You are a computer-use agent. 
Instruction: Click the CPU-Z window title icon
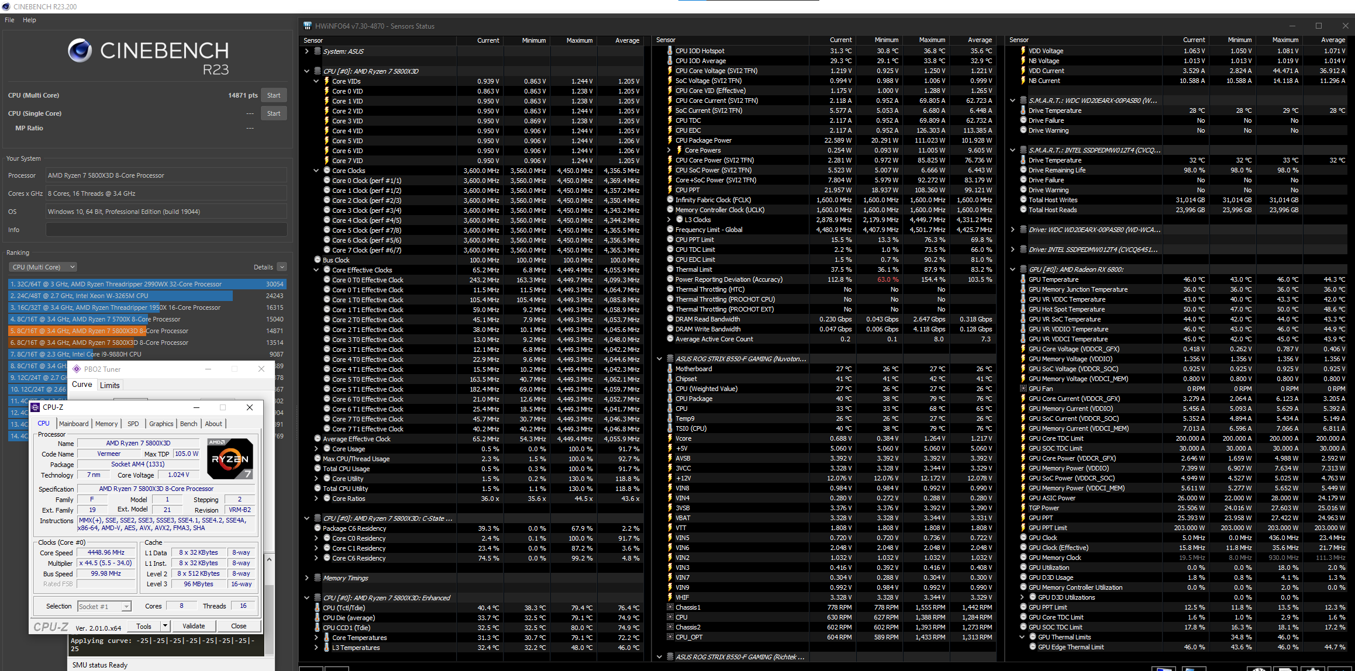(36, 407)
